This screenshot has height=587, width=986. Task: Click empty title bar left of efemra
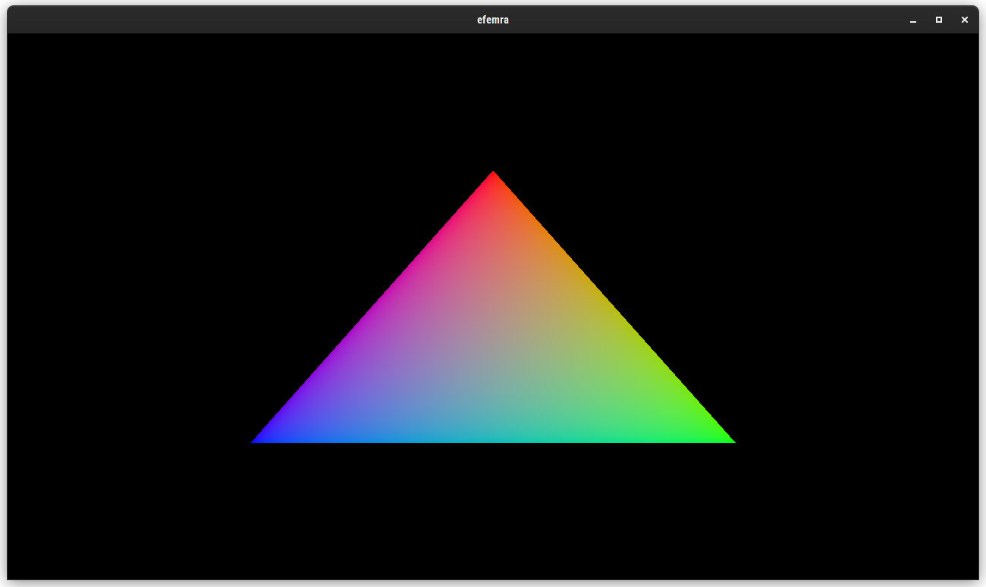coord(228,20)
